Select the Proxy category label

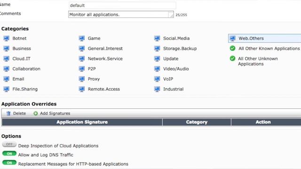point(94,79)
